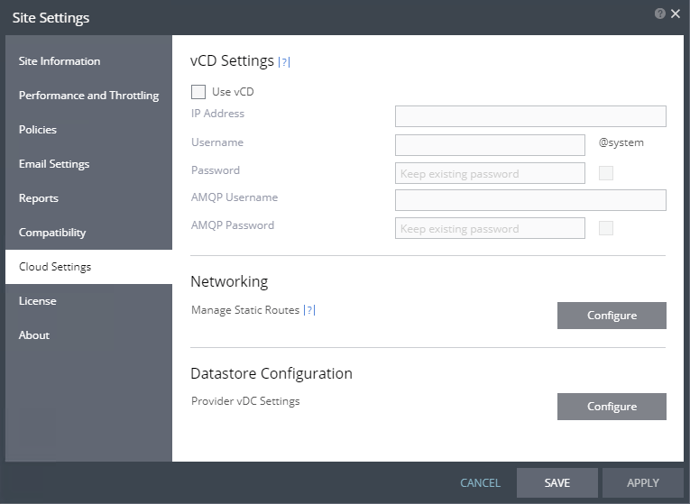Open vCD Settings help link
Image resolution: width=690 pixels, height=504 pixels.
(284, 62)
